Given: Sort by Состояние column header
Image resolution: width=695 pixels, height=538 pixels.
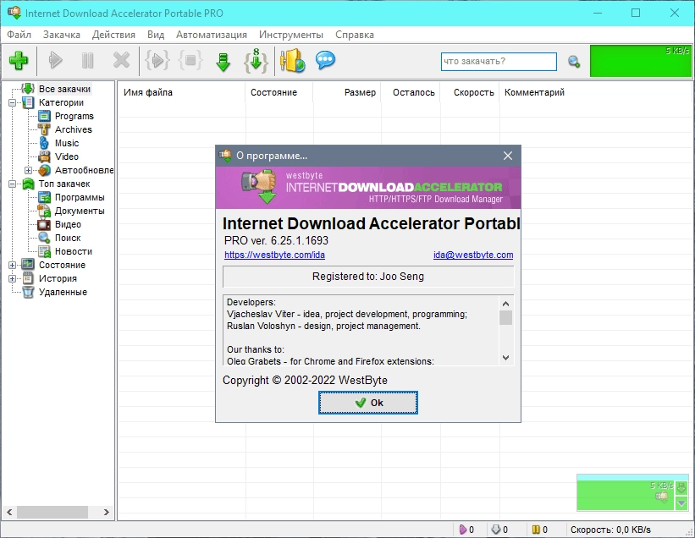Looking at the screenshot, I should (273, 92).
